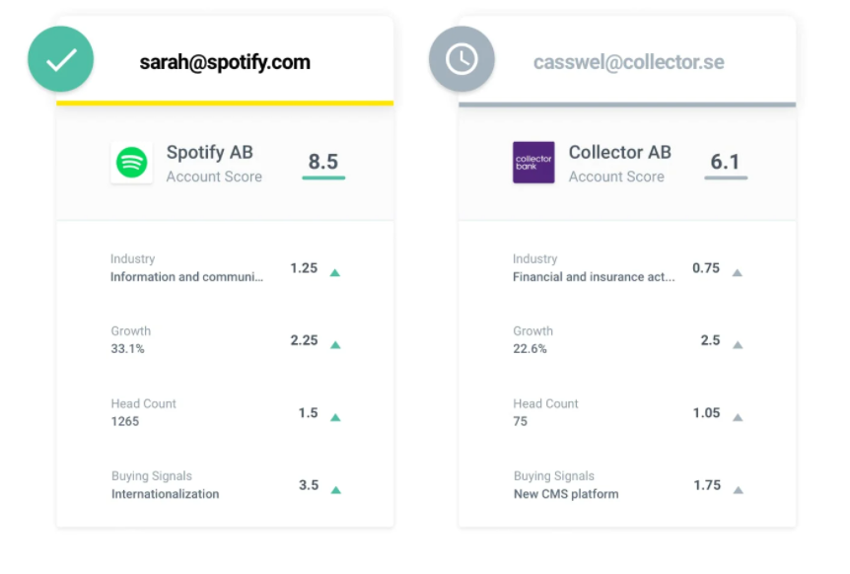The height and width of the screenshot is (574, 850).
Task: Click the green arrow beside Spotify Head Count 1.5
Action: (335, 417)
